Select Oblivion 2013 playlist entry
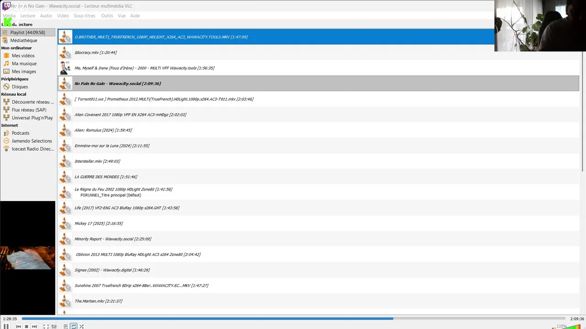586x329 pixels. point(318,255)
